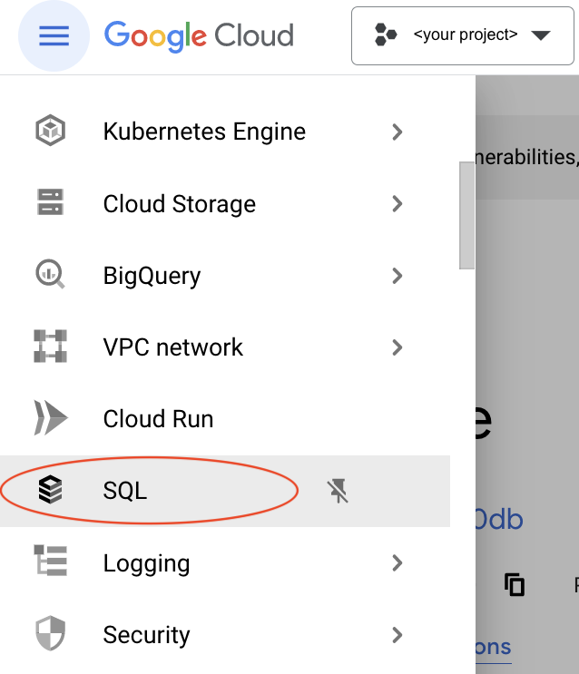The image size is (579, 674).
Task: Expand the Kubernetes Engine submenu arrow
Action: 397,132
